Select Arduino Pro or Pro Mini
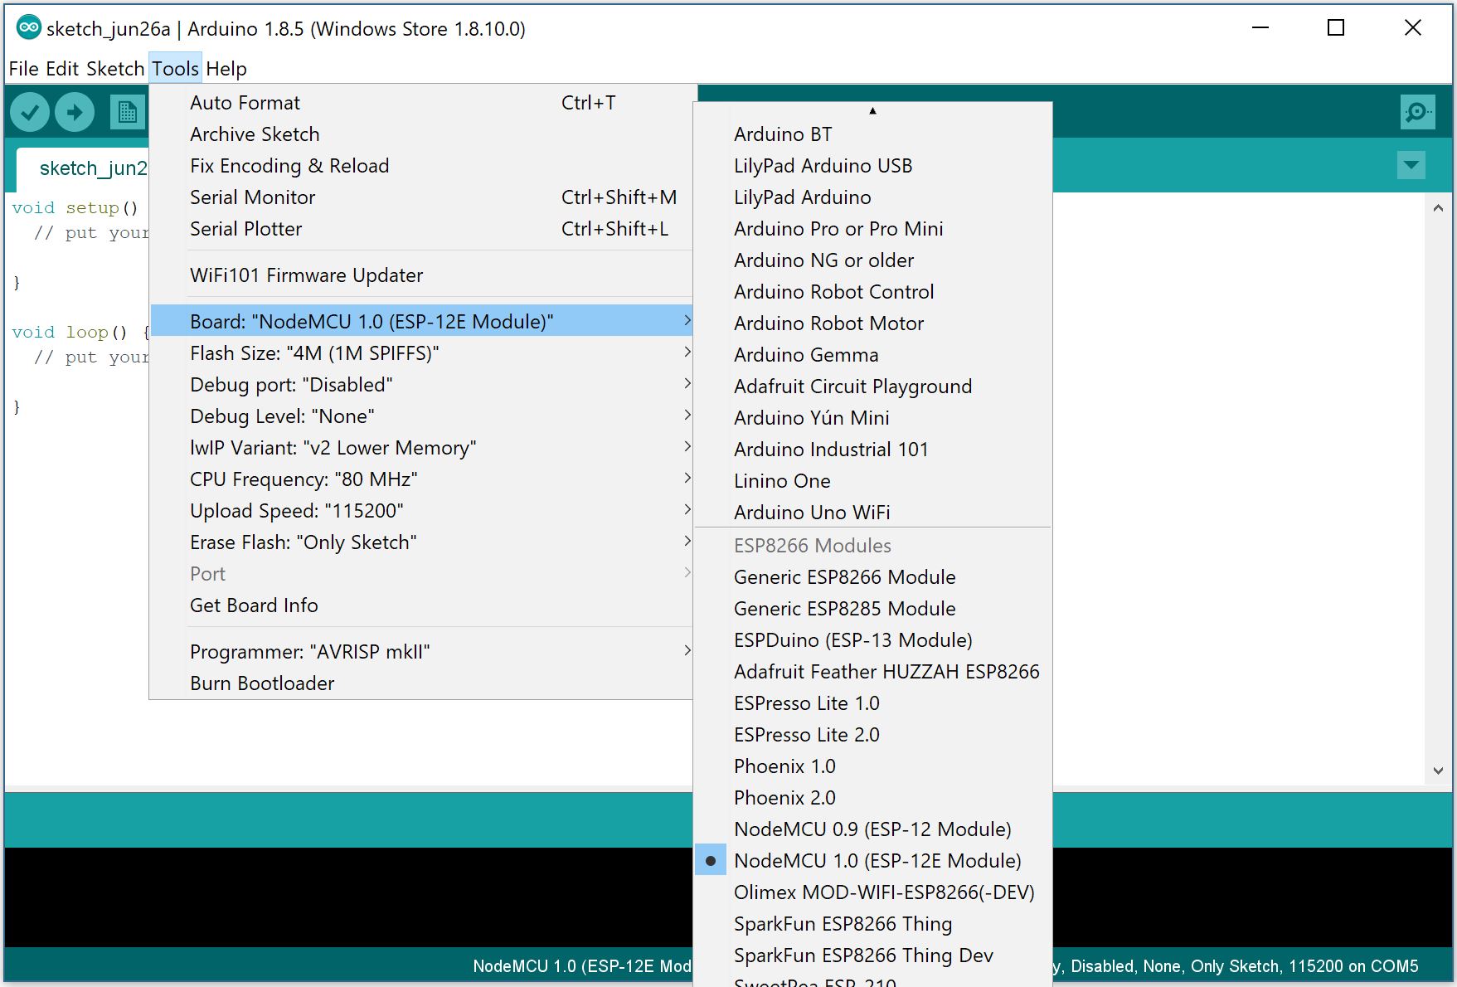 pyautogui.click(x=873, y=228)
